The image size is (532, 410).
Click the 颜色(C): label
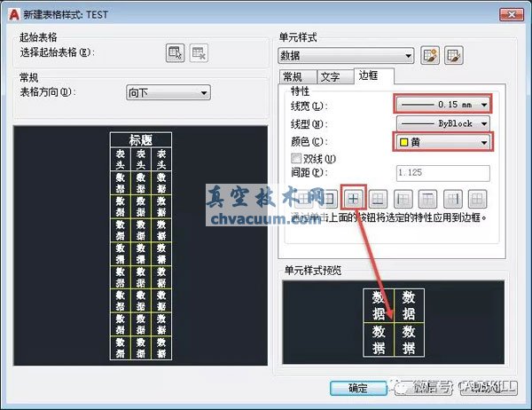(x=309, y=141)
